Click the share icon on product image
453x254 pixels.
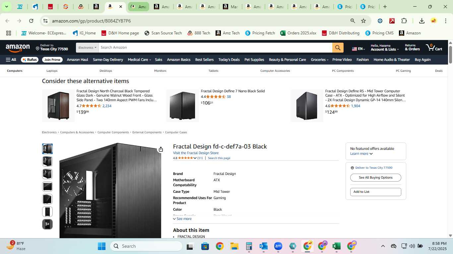pyautogui.click(x=161, y=149)
